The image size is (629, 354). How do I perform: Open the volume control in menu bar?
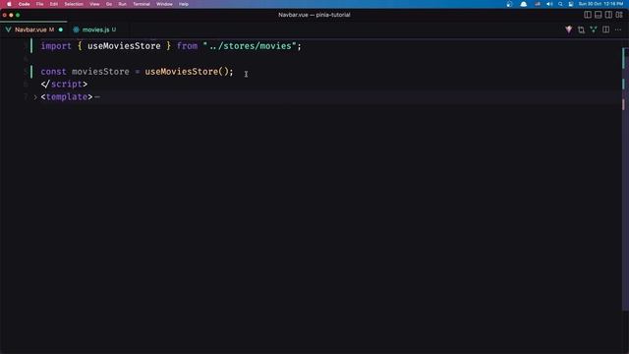pos(549,4)
